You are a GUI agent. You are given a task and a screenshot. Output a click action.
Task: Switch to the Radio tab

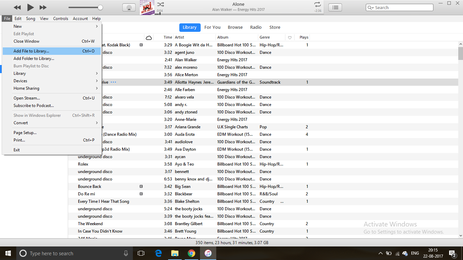click(256, 27)
